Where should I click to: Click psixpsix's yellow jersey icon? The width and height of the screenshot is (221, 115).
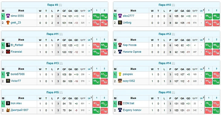[x=120, y=74]
